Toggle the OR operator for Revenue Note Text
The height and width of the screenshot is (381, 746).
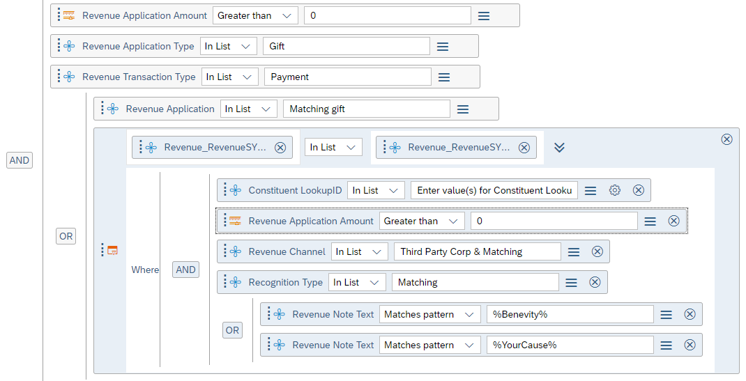pyautogui.click(x=232, y=330)
